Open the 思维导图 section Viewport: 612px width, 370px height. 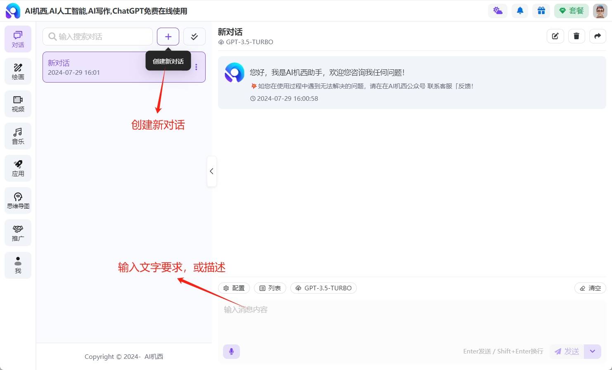coord(18,201)
